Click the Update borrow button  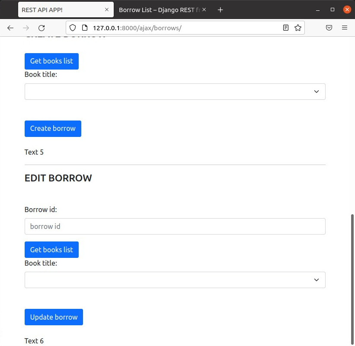click(x=54, y=317)
